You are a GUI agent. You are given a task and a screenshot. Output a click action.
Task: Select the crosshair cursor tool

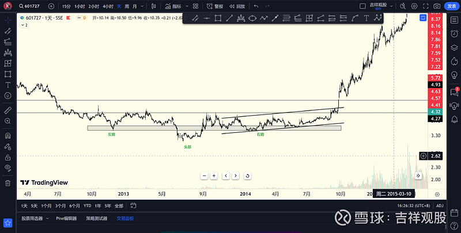tap(8, 20)
